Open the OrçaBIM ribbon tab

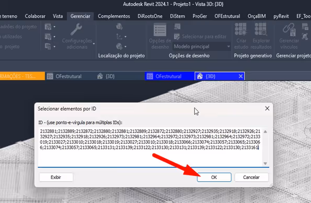257,16
